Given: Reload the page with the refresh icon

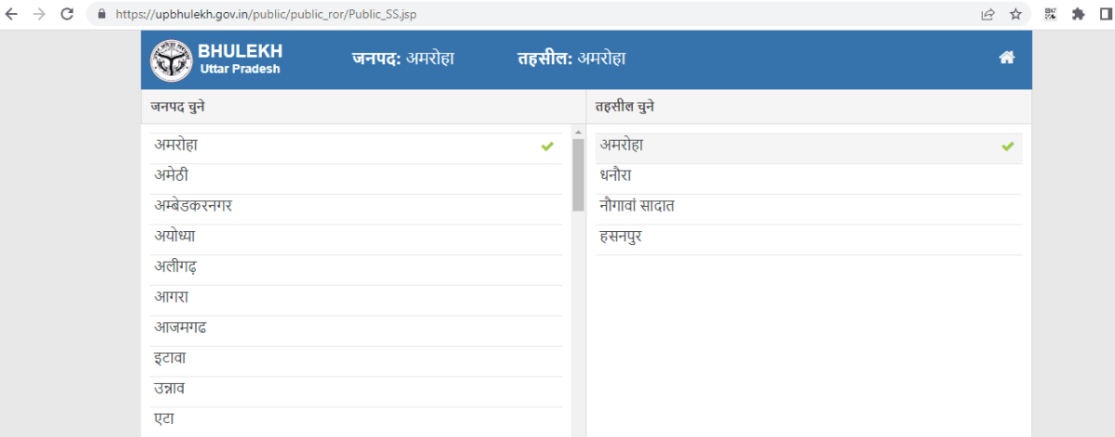Looking at the screenshot, I should point(67,14).
